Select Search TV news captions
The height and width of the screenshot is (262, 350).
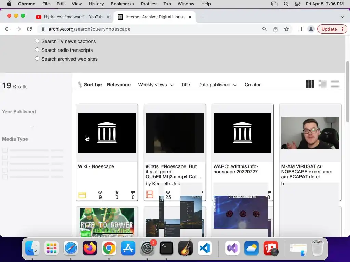pyautogui.click(x=37, y=41)
